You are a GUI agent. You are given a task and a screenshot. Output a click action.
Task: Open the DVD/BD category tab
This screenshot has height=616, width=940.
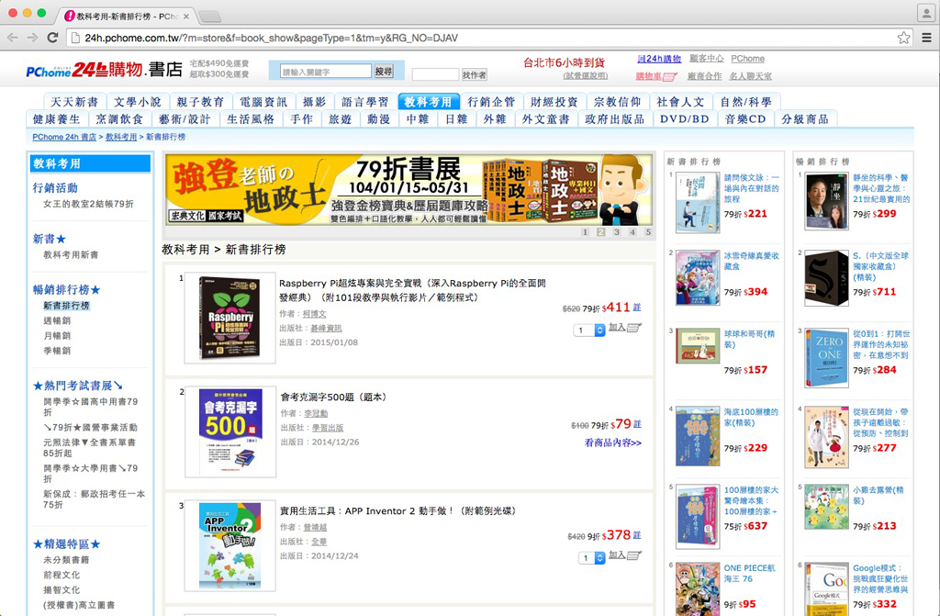point(685,118)
